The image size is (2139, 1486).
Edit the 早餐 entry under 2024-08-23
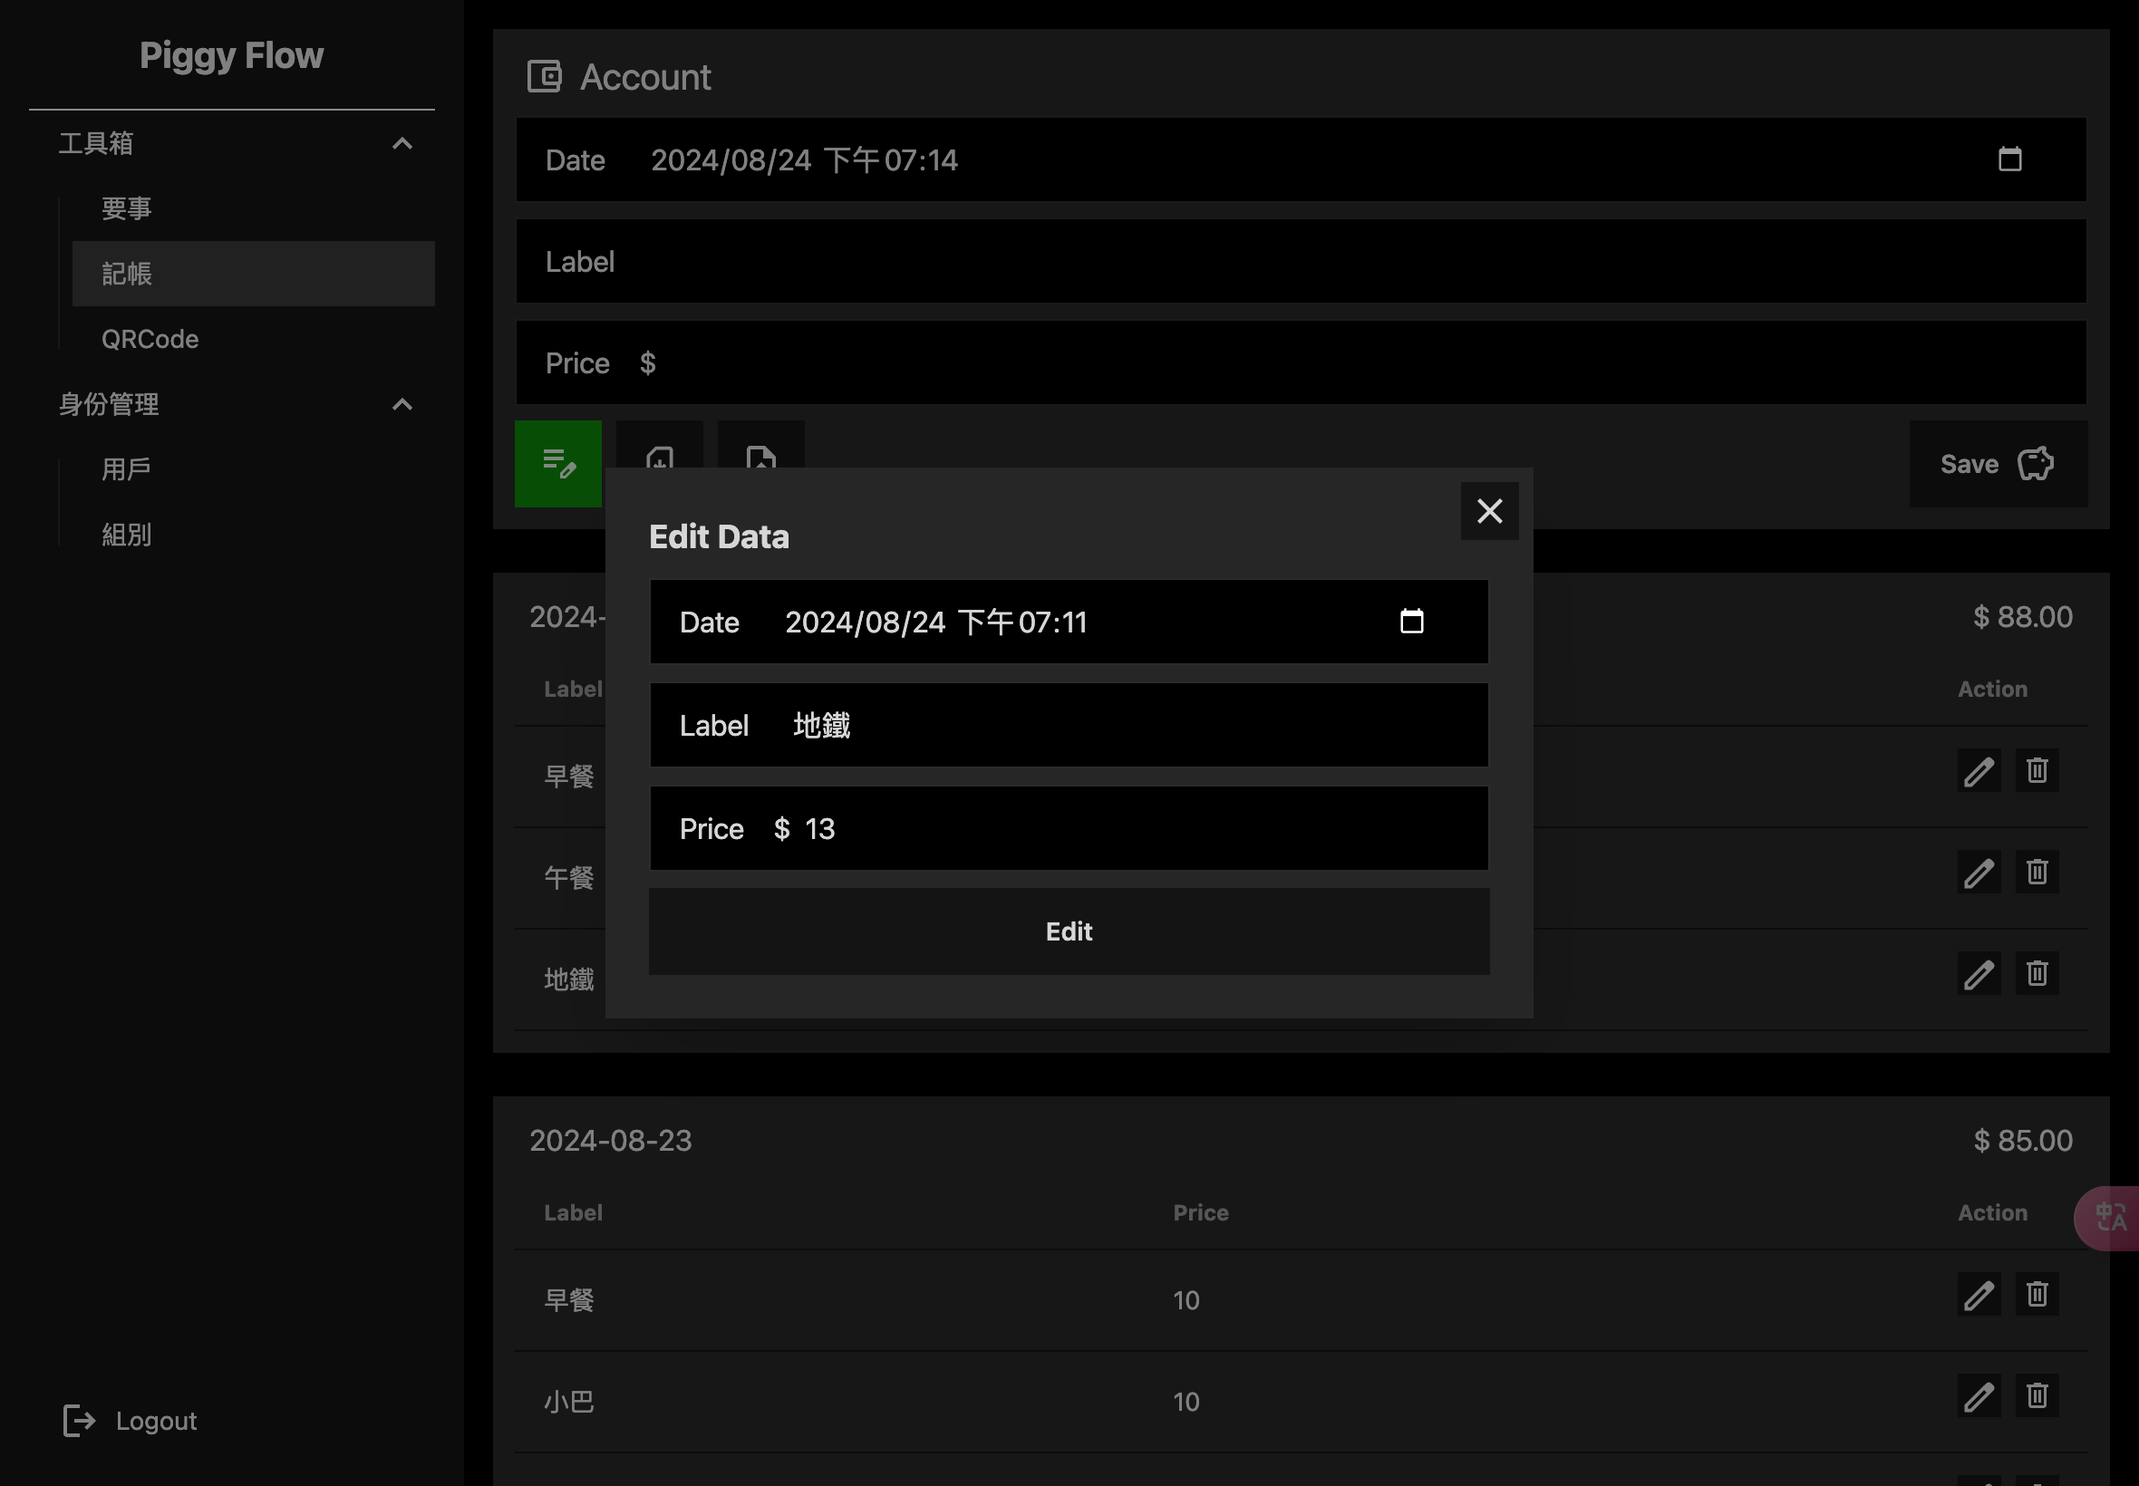point(1979,1294)
